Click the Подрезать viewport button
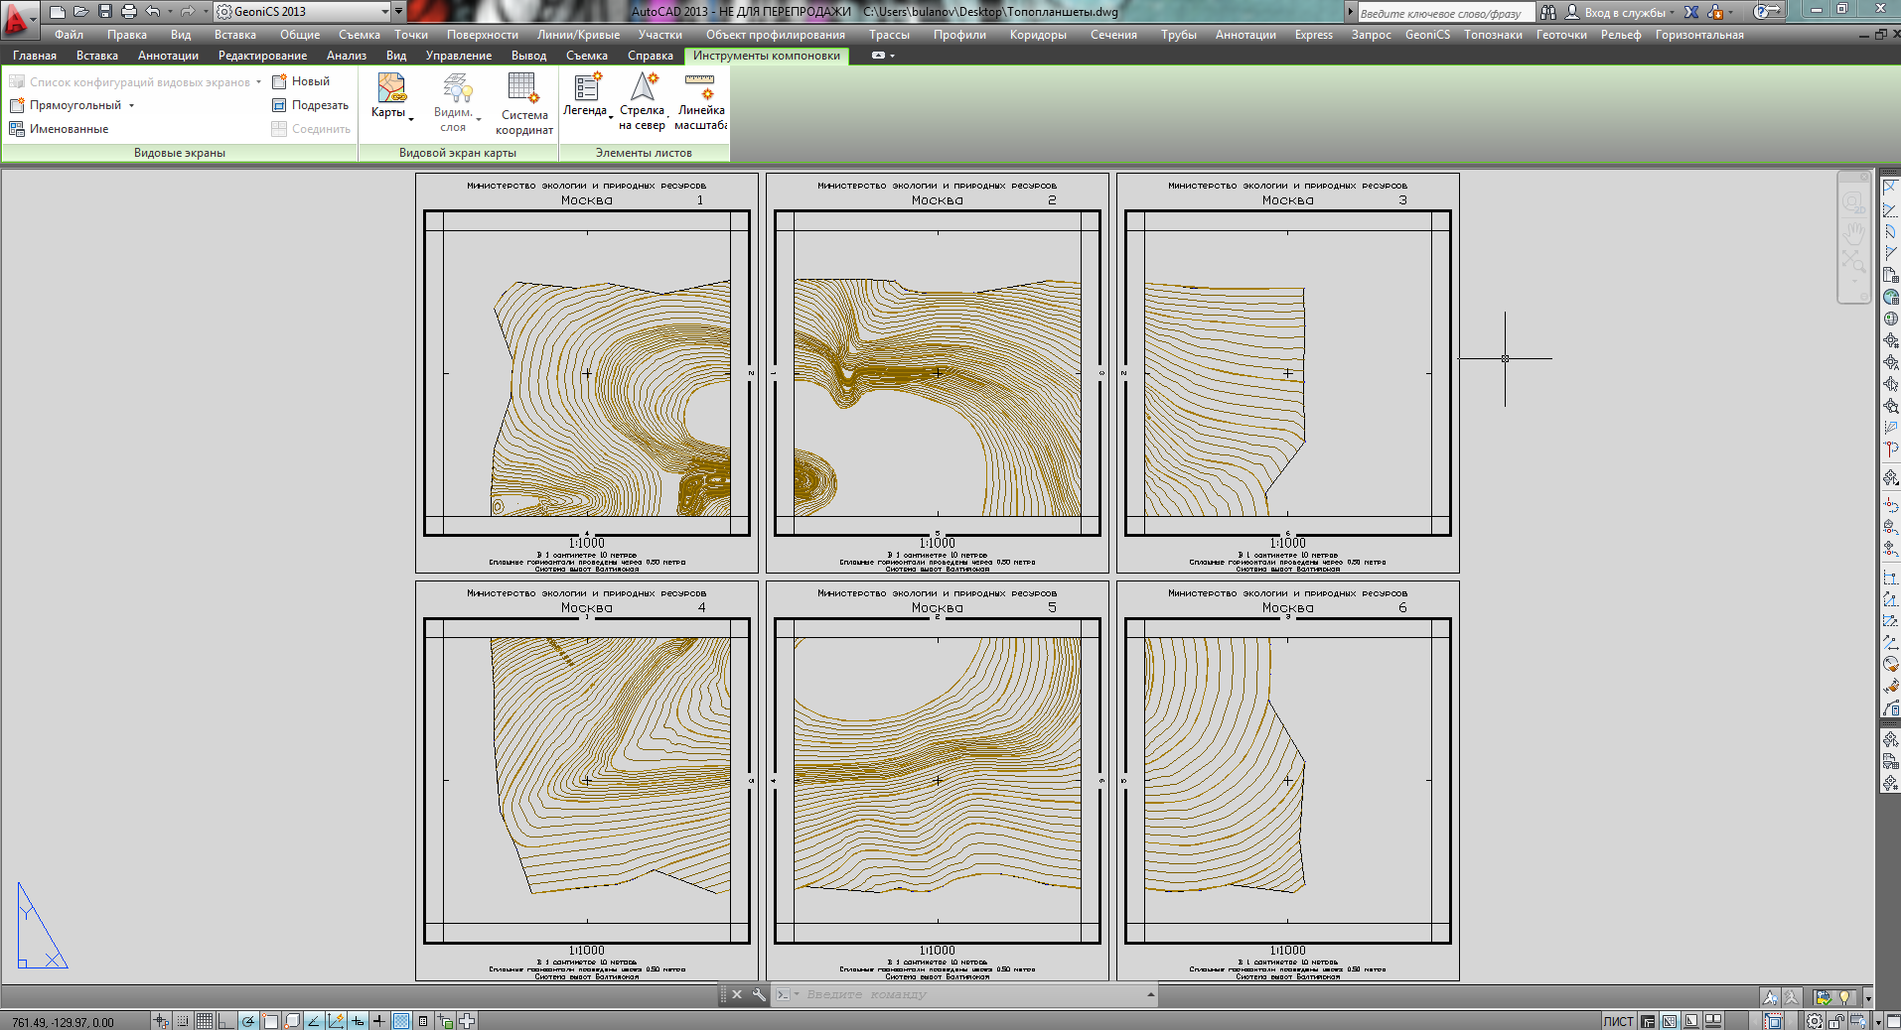 (x=310, y=105)
